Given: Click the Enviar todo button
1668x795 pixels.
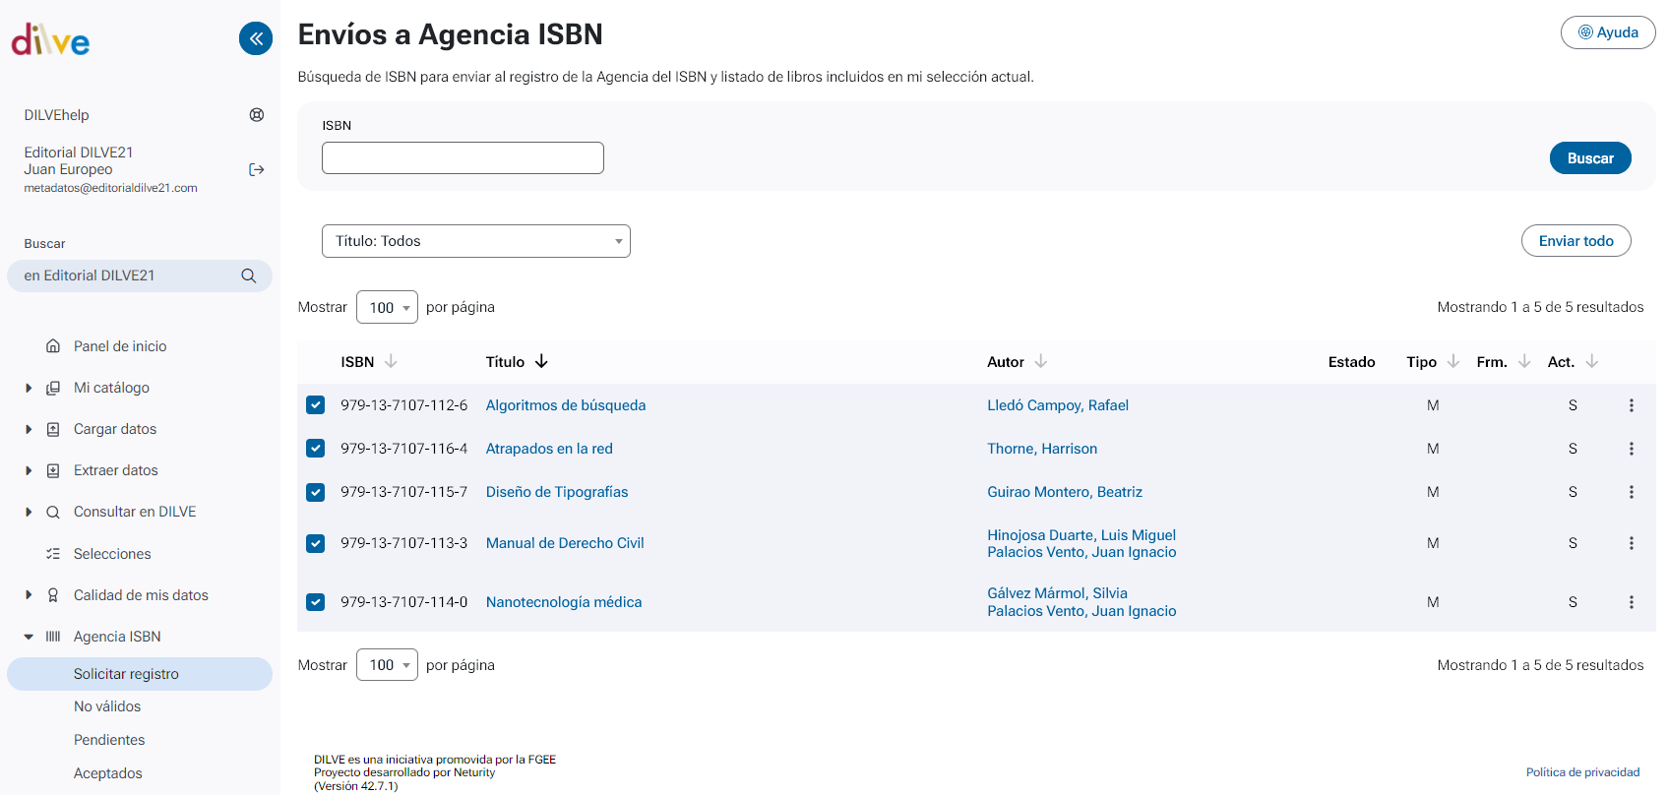Looking at the screenshot, I should (1575, 241).
